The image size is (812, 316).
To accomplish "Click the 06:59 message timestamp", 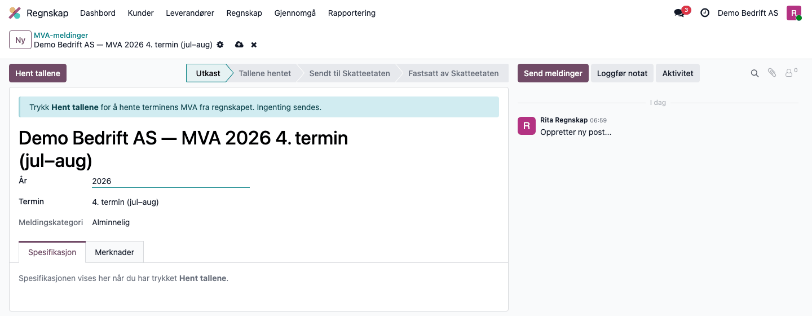I will point(598,120).
